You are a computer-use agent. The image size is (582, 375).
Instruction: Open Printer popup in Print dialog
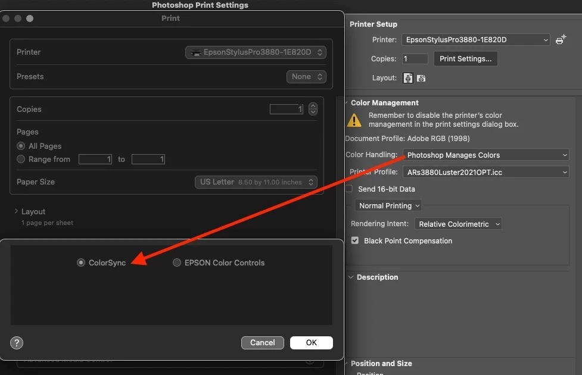click(256, 52)
